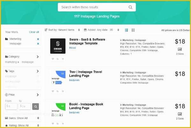Image resolution: width=191 pixels, height=128 pixels.
Task: Open 'Trav | Instapage Travel Landing Page' title
Action: click(x=86, y=74)
